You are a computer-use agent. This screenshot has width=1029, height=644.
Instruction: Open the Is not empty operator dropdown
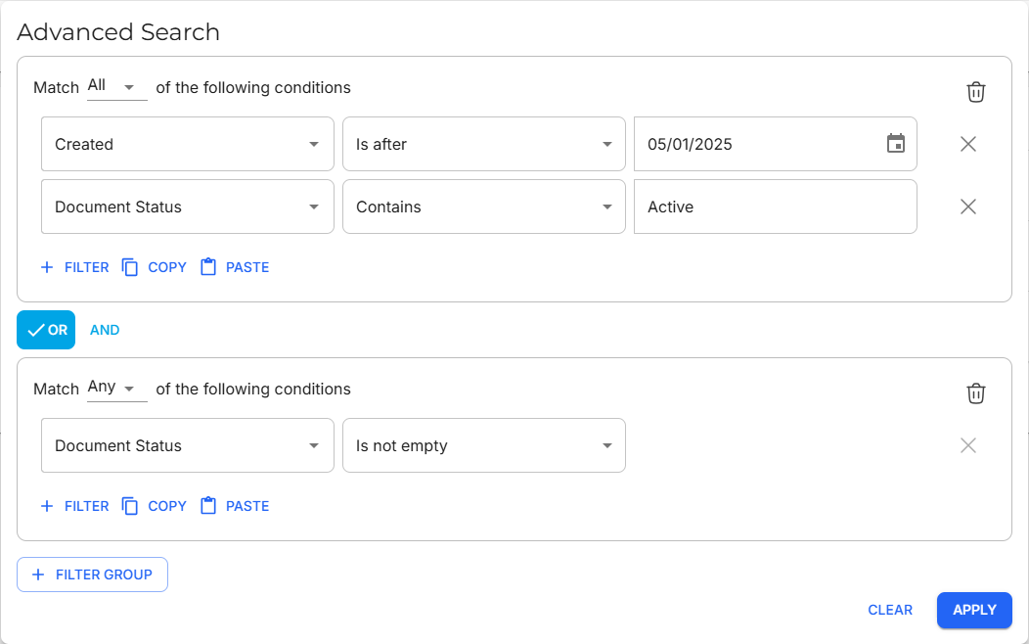pyautogui.click(x=483, y=445)
